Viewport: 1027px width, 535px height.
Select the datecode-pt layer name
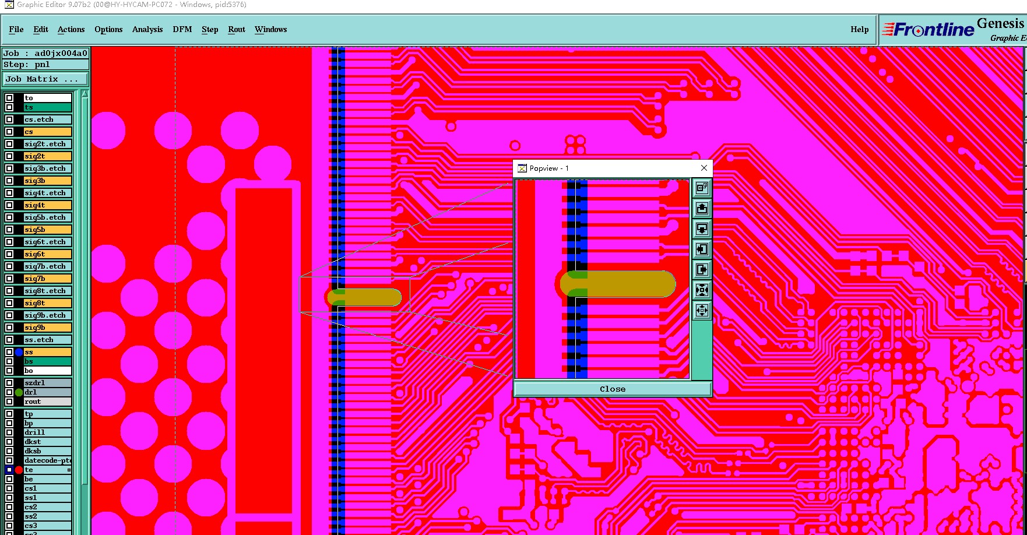(47, 460)
